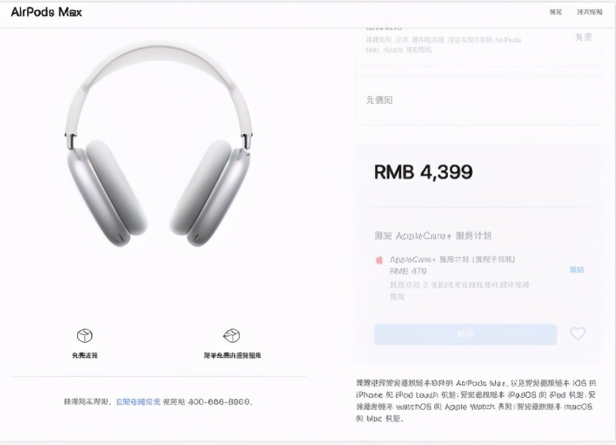The height and width of the screenshot is (445, 616).
Task: Click the red Apple logo beside AppleCare+
Action: click(x=379, y=260)
